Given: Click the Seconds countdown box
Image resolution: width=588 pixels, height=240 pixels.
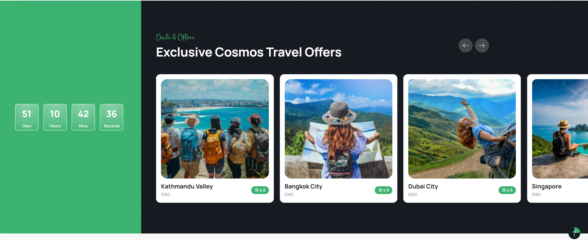Looking at the screenshot, I should (111, 117).
